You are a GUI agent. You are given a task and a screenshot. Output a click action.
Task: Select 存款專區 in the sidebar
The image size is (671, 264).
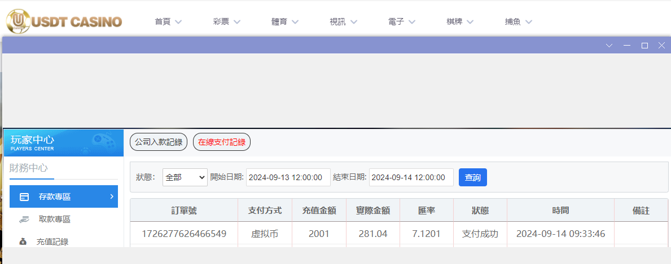(x=63, y=197)
